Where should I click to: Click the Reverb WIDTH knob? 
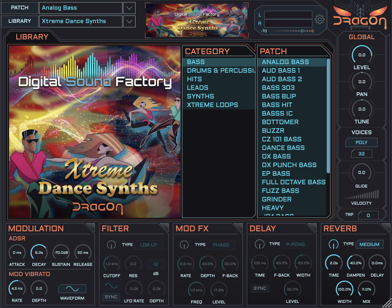(x=344, y=289)
